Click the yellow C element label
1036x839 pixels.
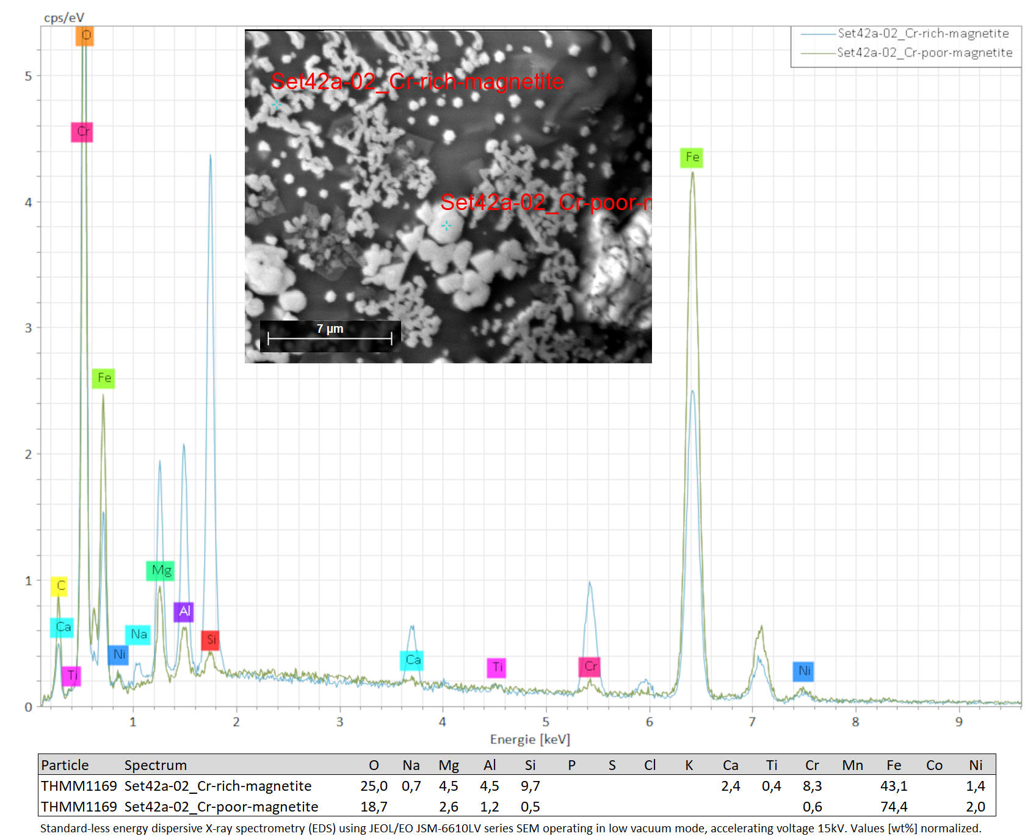[59, 586]
